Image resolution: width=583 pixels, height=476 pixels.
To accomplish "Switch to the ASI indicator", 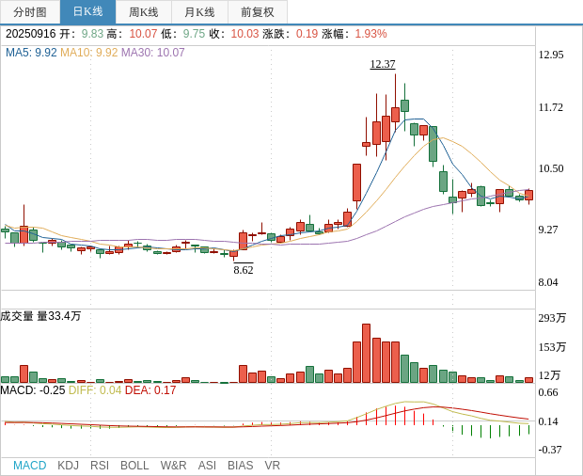I will [207, 466].
